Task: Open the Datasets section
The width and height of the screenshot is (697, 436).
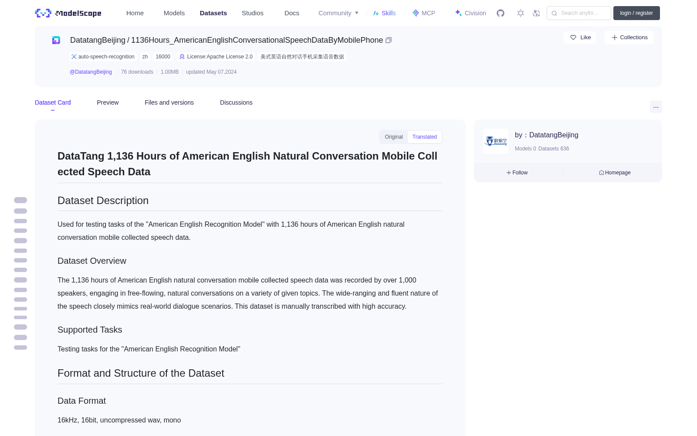Action: point(213,13)
